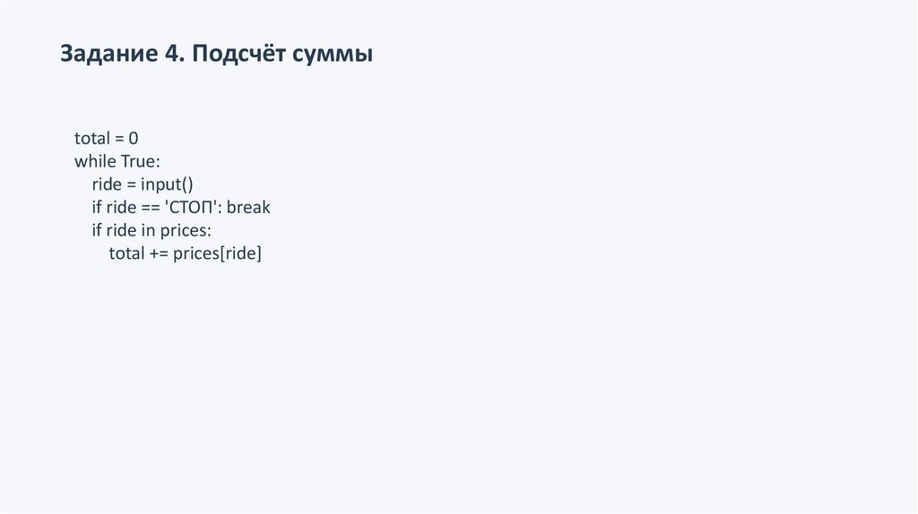Click the "total = 0" code line

click(x=107, y=139)
